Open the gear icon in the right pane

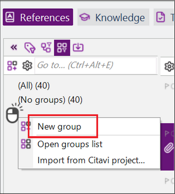170,66
